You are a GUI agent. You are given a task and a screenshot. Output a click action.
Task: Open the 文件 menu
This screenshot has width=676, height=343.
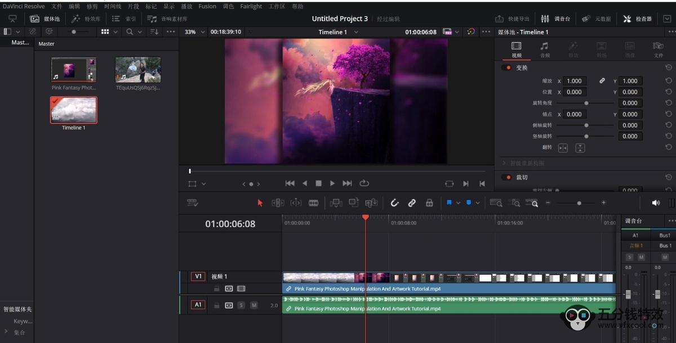(x=57, y=6)
